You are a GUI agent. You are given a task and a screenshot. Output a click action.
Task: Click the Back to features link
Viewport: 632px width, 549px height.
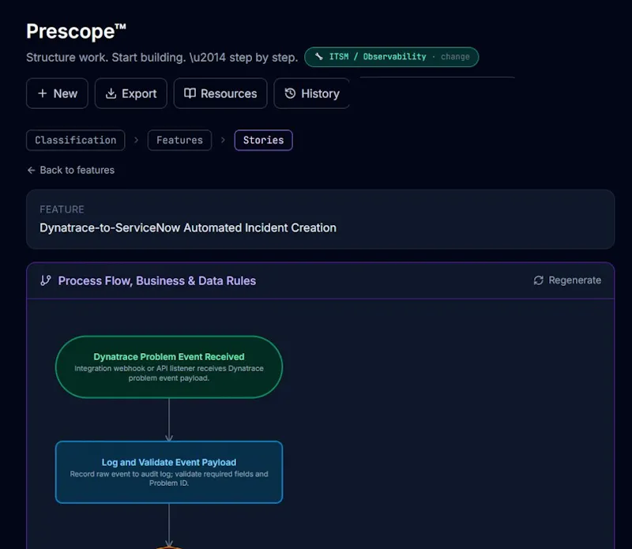tap(71, 170)
